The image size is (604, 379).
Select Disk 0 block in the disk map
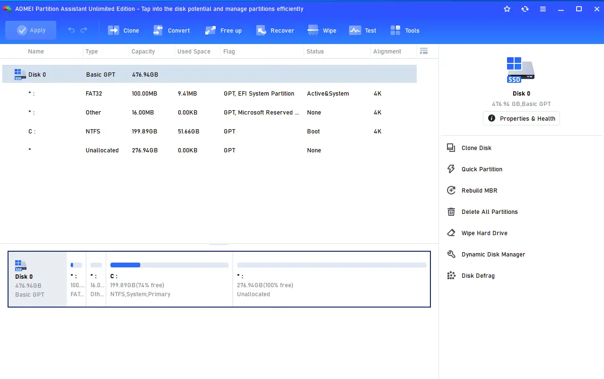pyautogui.click(x=38, y=279)
